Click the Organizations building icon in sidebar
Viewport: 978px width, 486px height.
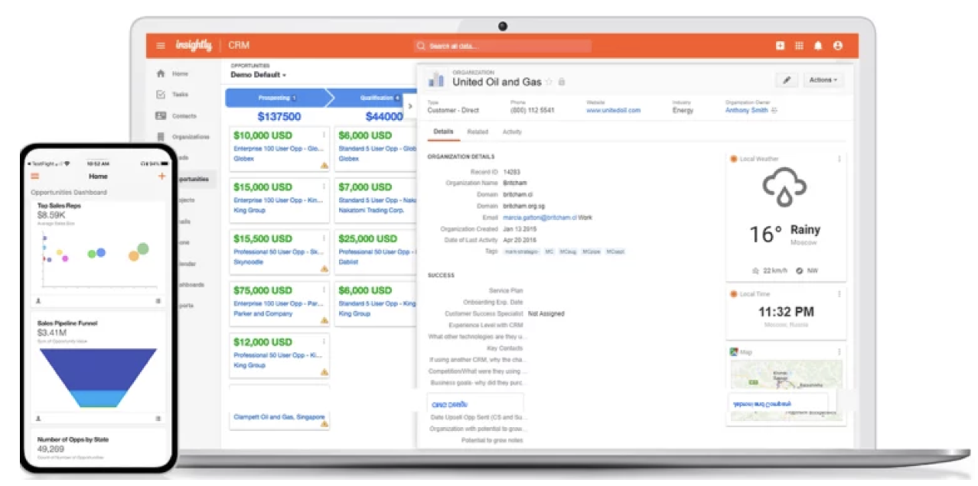[161, 137]
